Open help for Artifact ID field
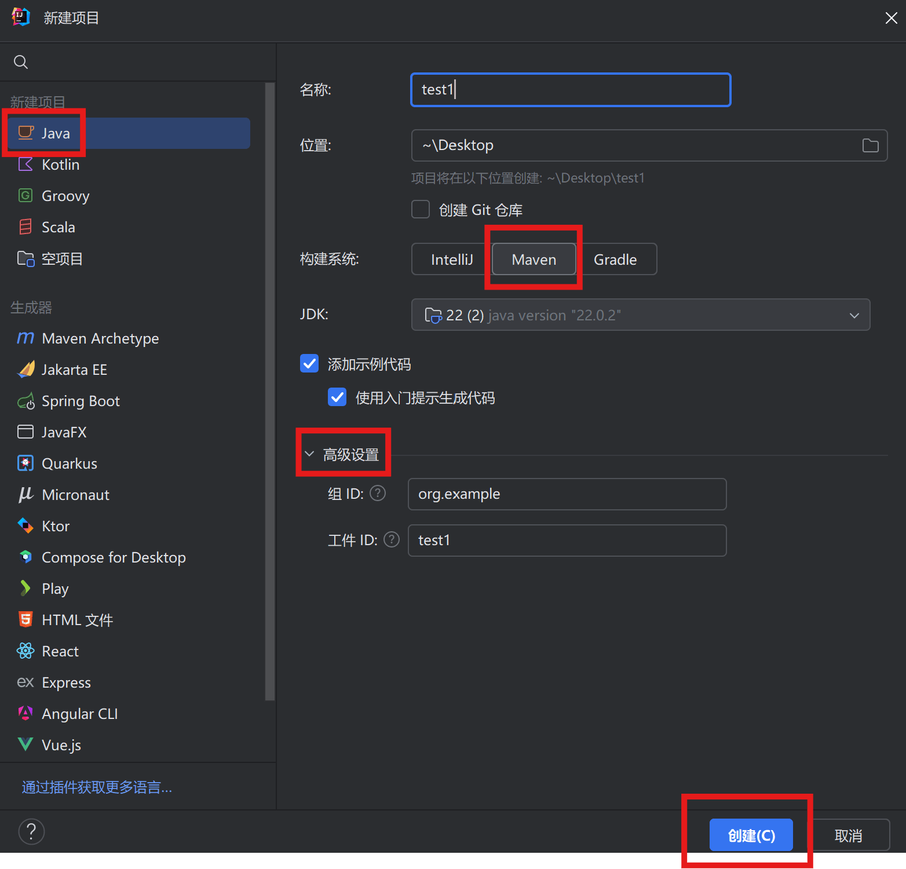The height and width of the screenshot is (869, 906). pyautogui.click(x=392, y=539)
